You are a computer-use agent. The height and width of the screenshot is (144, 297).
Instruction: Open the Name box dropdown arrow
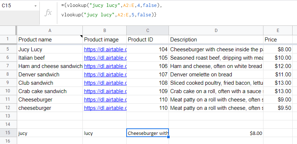pyautogui.click(x=35, y=6)
